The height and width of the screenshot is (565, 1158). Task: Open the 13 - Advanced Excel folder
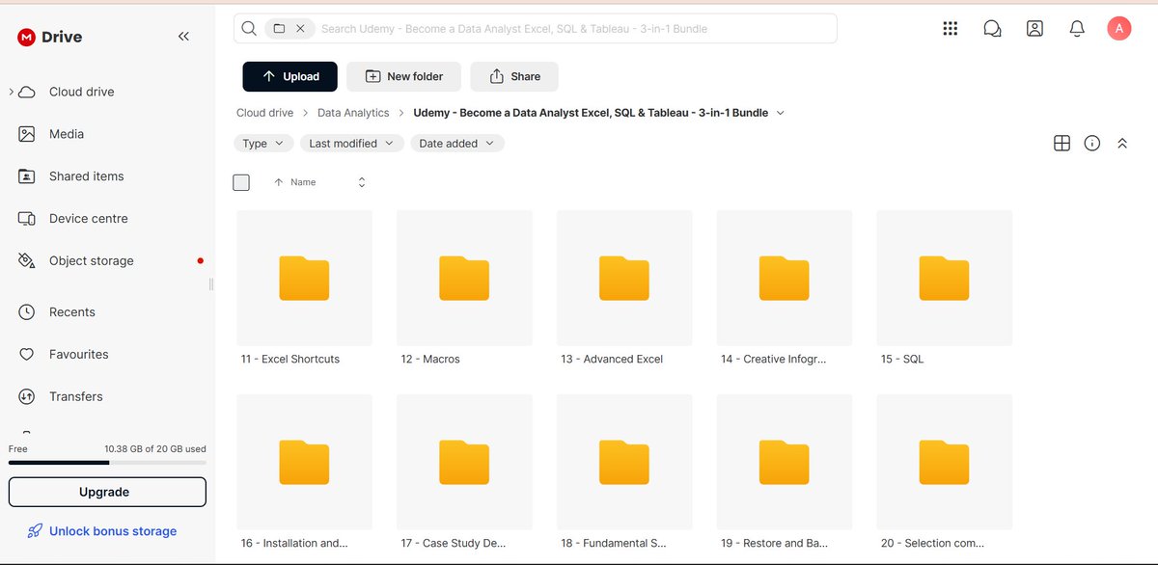(x=624, y=288)
